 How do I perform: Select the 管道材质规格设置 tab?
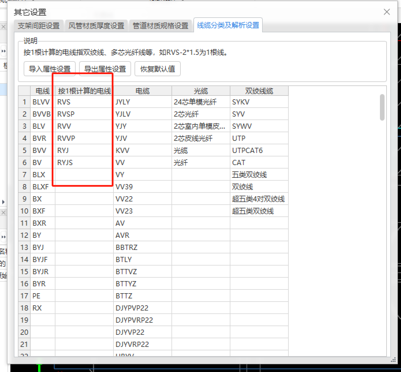pyautogui.click(x=161, y=26)
